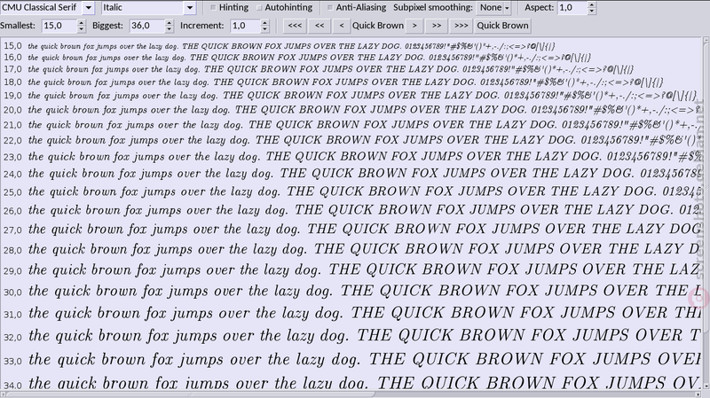Decrease the Increment with down arrow
The width and height of the screenshot is (710, 398).
click(x=265, y=29)
